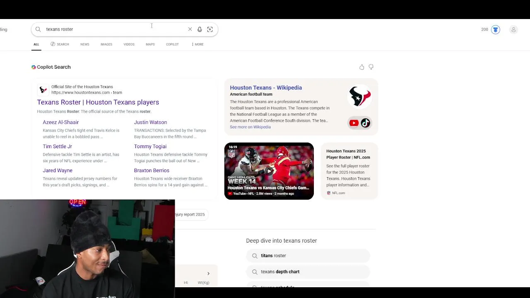Play the Texans vs Chiefs Week 14 video
The height and width of the screenshot is (298, 530).
(269, 171)
